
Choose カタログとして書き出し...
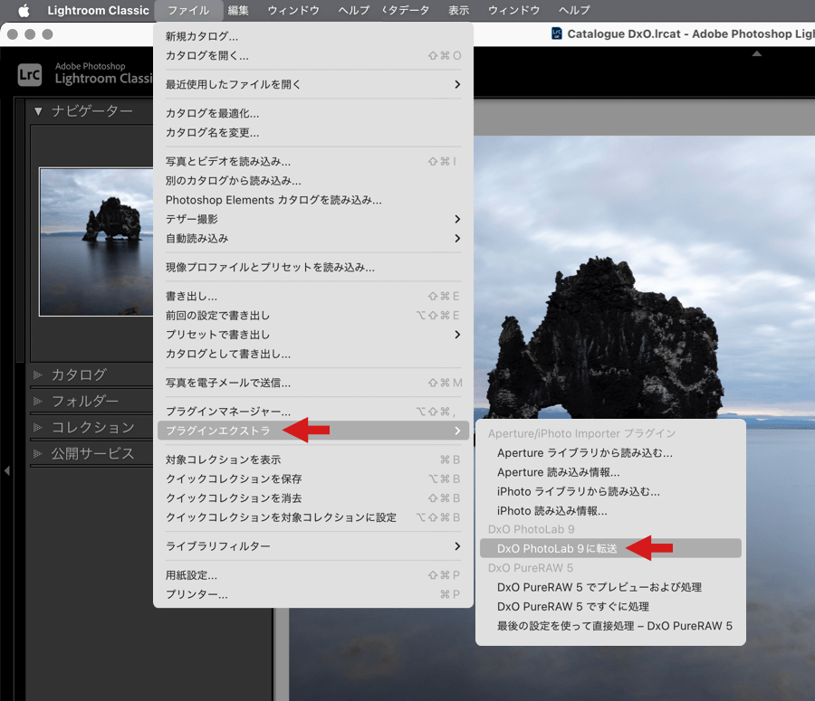(x=313, y=354)
